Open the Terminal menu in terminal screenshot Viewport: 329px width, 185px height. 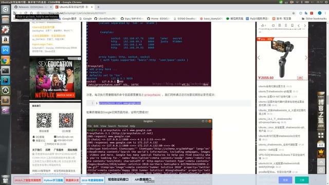point(123,126)
